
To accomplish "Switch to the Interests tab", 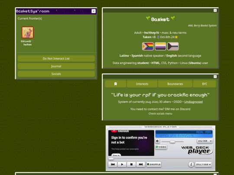I will 142,84.
